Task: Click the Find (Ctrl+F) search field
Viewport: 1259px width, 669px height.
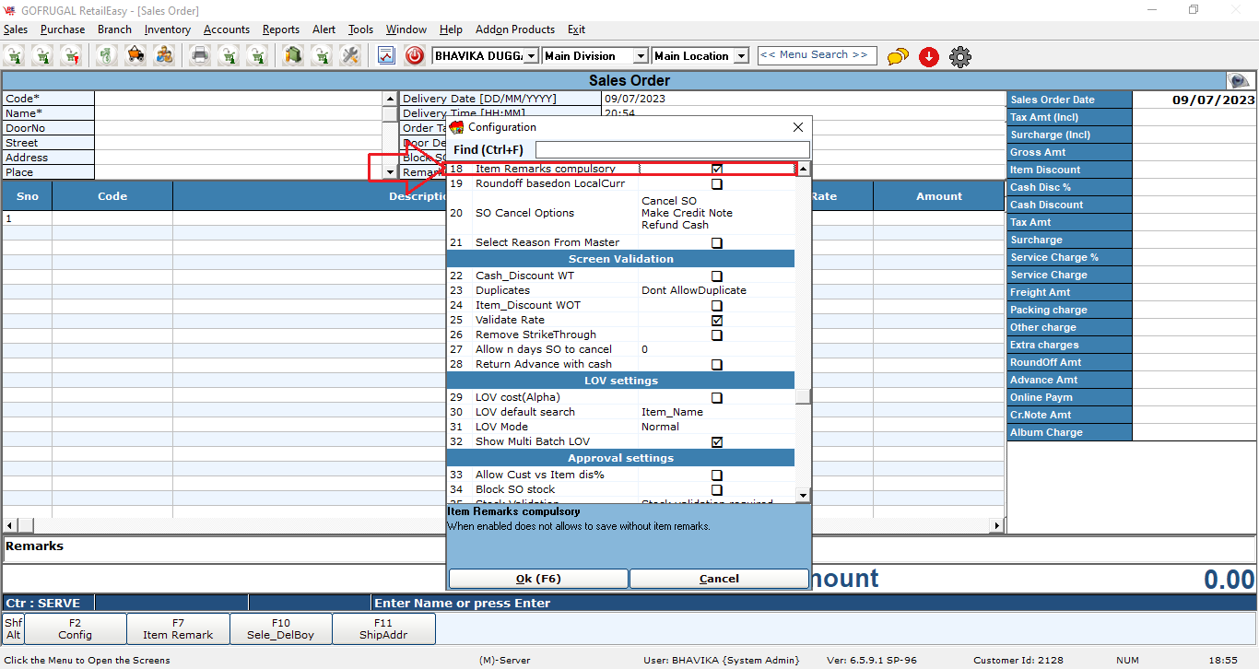Action: click(672, 149)
